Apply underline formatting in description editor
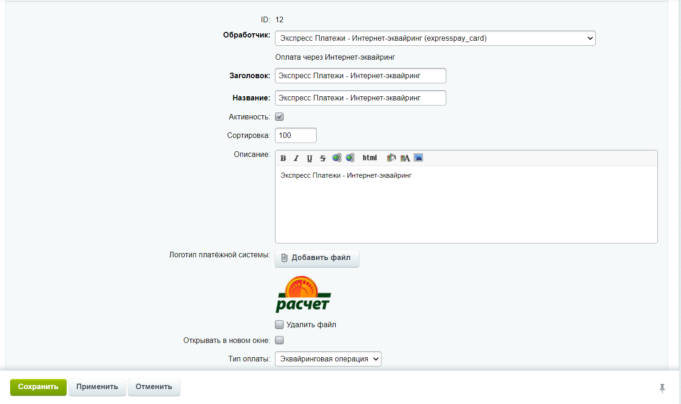Image resolution: width=681 pixels, height=404 pixels. coord(309,158)
